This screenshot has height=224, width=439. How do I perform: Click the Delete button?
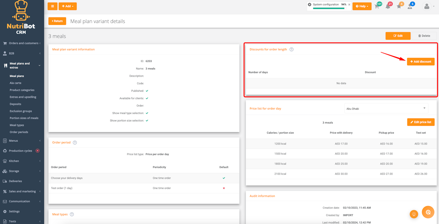coord(424,36)
